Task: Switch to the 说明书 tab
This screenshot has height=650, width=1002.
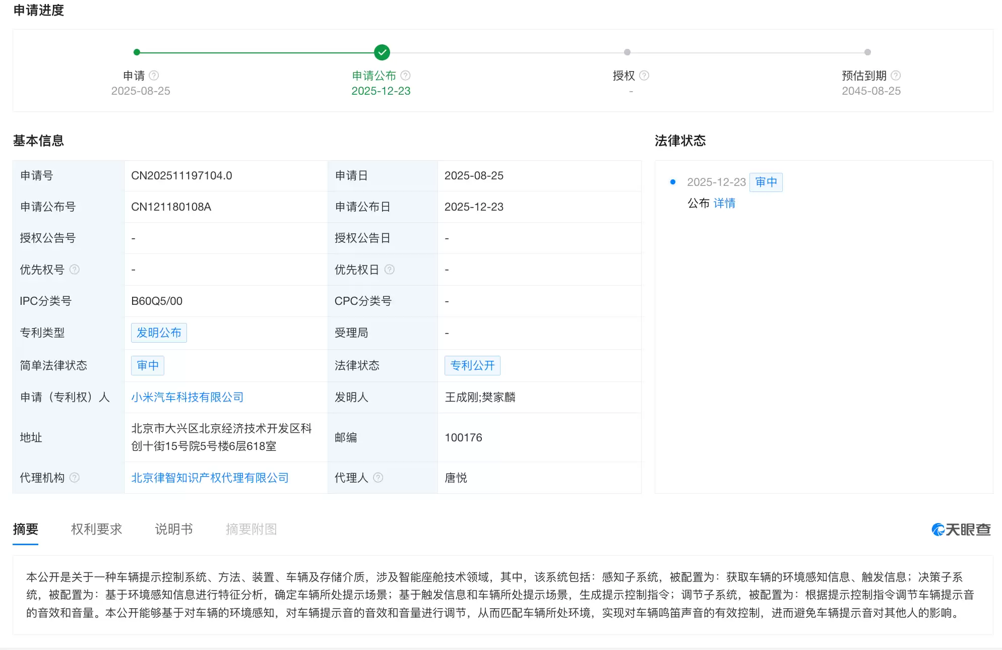Action: click(x=173, y=529)
